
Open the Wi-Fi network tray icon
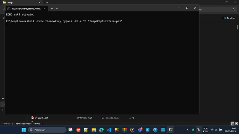(x=212, y=130)
